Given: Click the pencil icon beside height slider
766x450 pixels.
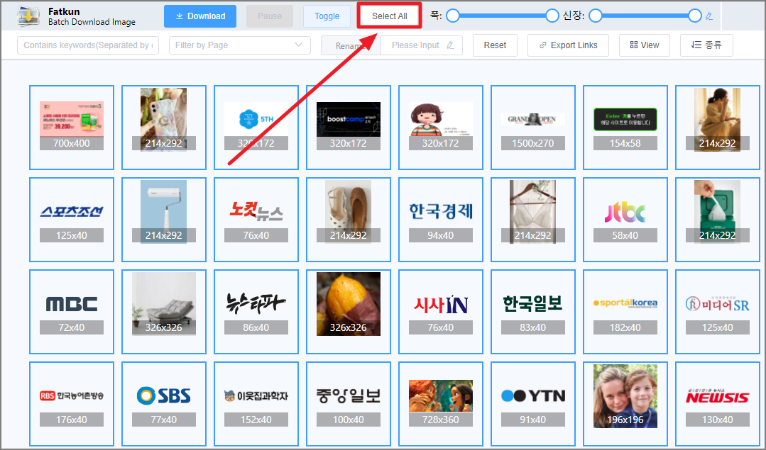Looking at the screenshot, I should point(709,16).
